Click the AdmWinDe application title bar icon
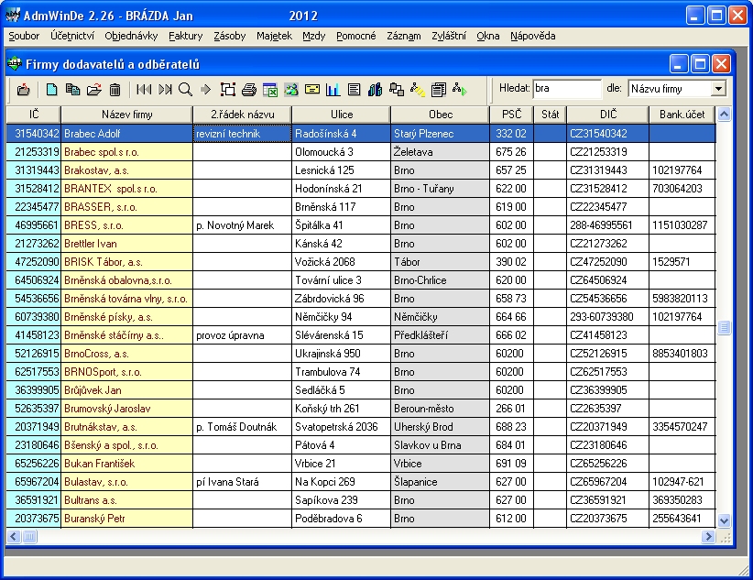 click(x=13, y=16)
